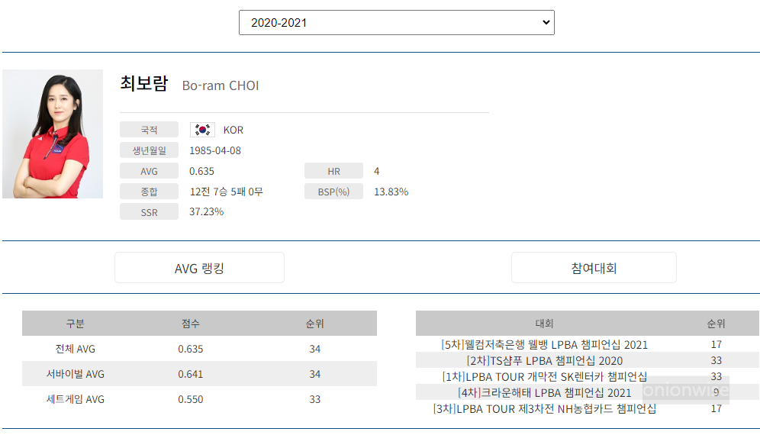Image resolution: width=760 pixels, height=435 pixels.
Task: Click the English name Bo-ram CHOI
Action: 221,85
